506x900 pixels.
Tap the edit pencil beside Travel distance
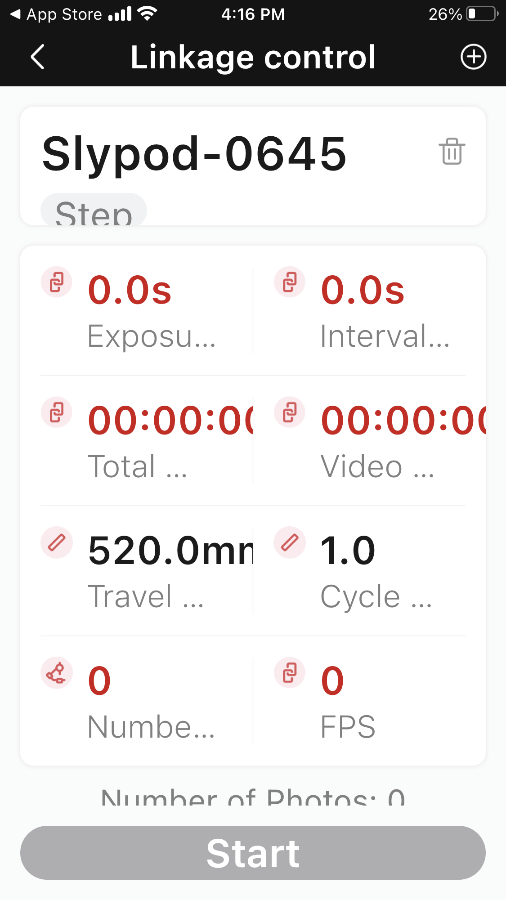pos(57,542)
